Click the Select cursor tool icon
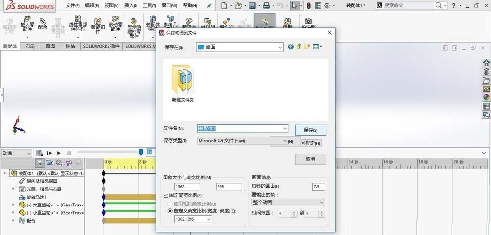The image size is (491, 235). pyautogui.click(x=294, y=5)
